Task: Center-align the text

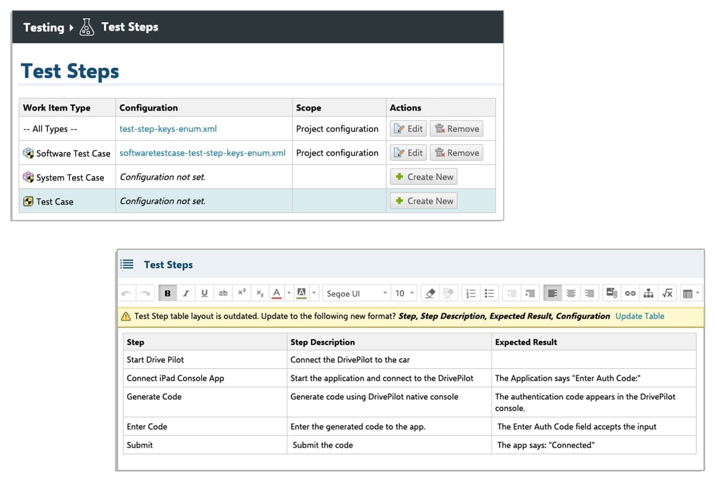Action: [x=571, y=293]
